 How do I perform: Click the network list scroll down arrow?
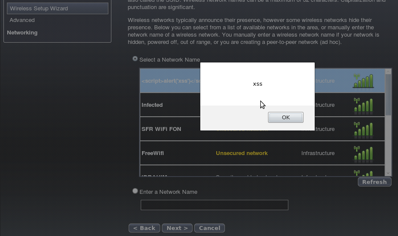[388, 173]
